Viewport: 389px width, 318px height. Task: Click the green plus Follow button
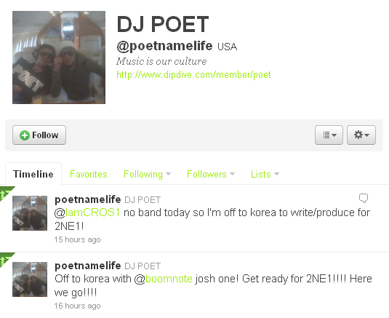39,135
